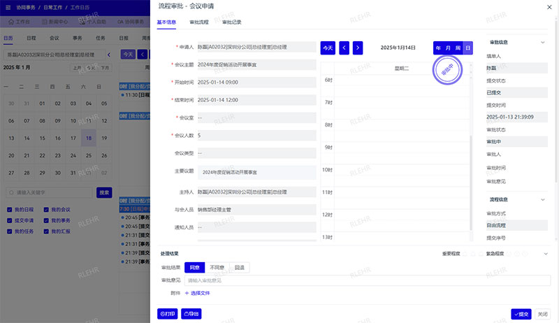Switch dialog calendar to 年 view
This screenshot has height=323, width=559.
click(438, 48)
